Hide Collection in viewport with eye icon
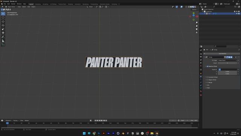Screen dimensions: 241x136 point(237,11)
